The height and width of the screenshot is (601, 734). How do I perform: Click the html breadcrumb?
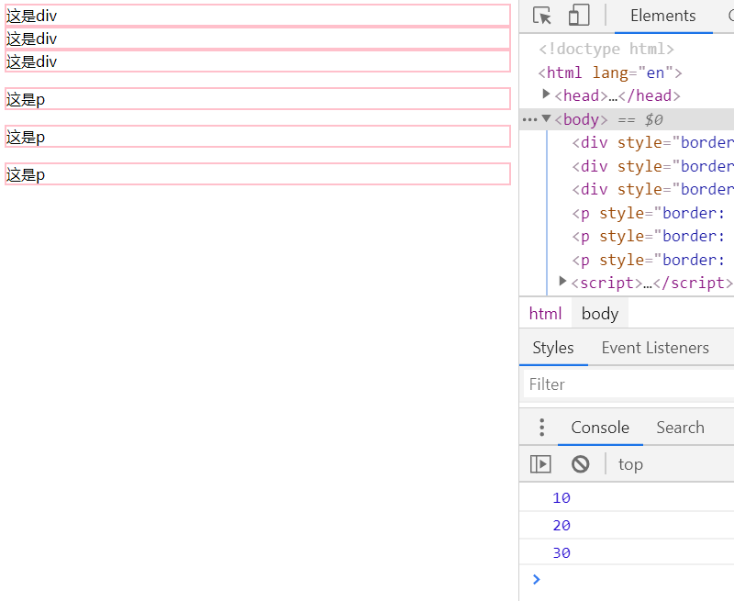pos(545,313)
